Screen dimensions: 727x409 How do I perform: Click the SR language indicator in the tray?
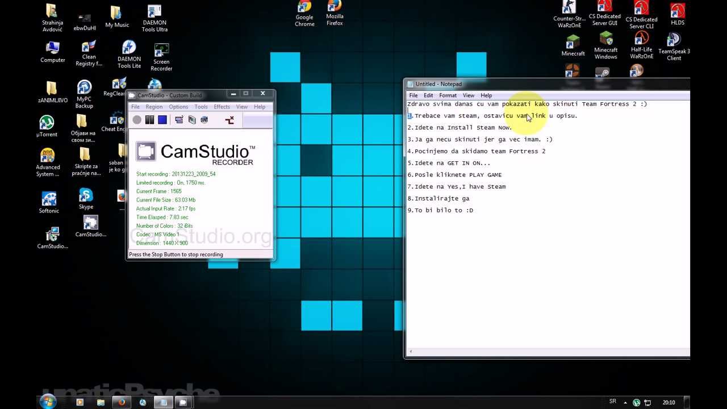[x=613, y=402]
